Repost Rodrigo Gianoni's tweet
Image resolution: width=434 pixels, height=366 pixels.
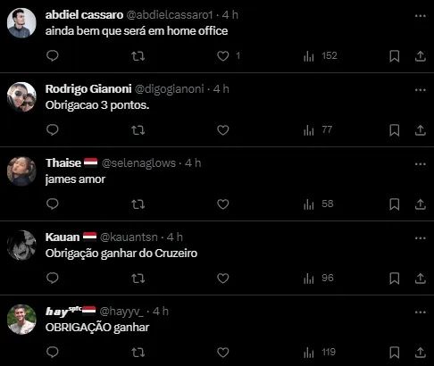pos(138,130)
